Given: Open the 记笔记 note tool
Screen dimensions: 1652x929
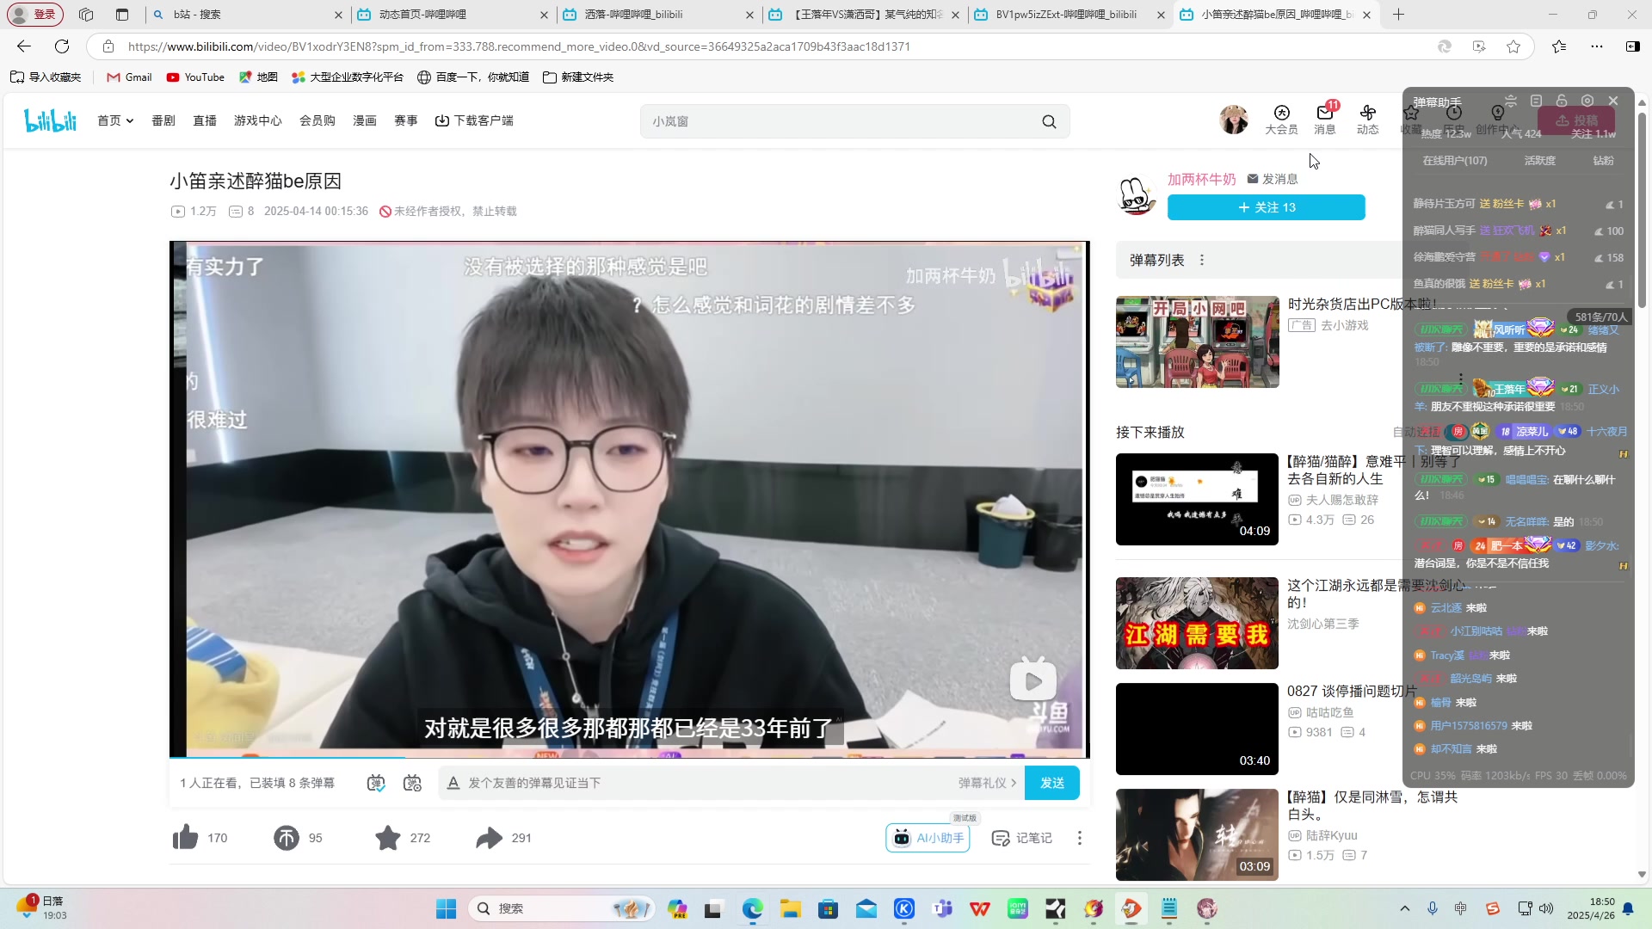Looking at the screenshot, I should (1022, 838).
